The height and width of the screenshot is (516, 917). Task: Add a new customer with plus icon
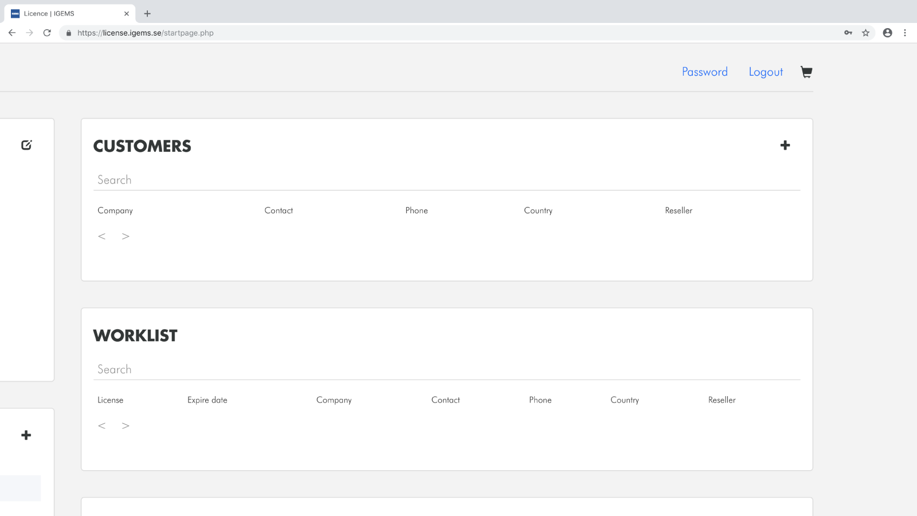pos(785,145)
